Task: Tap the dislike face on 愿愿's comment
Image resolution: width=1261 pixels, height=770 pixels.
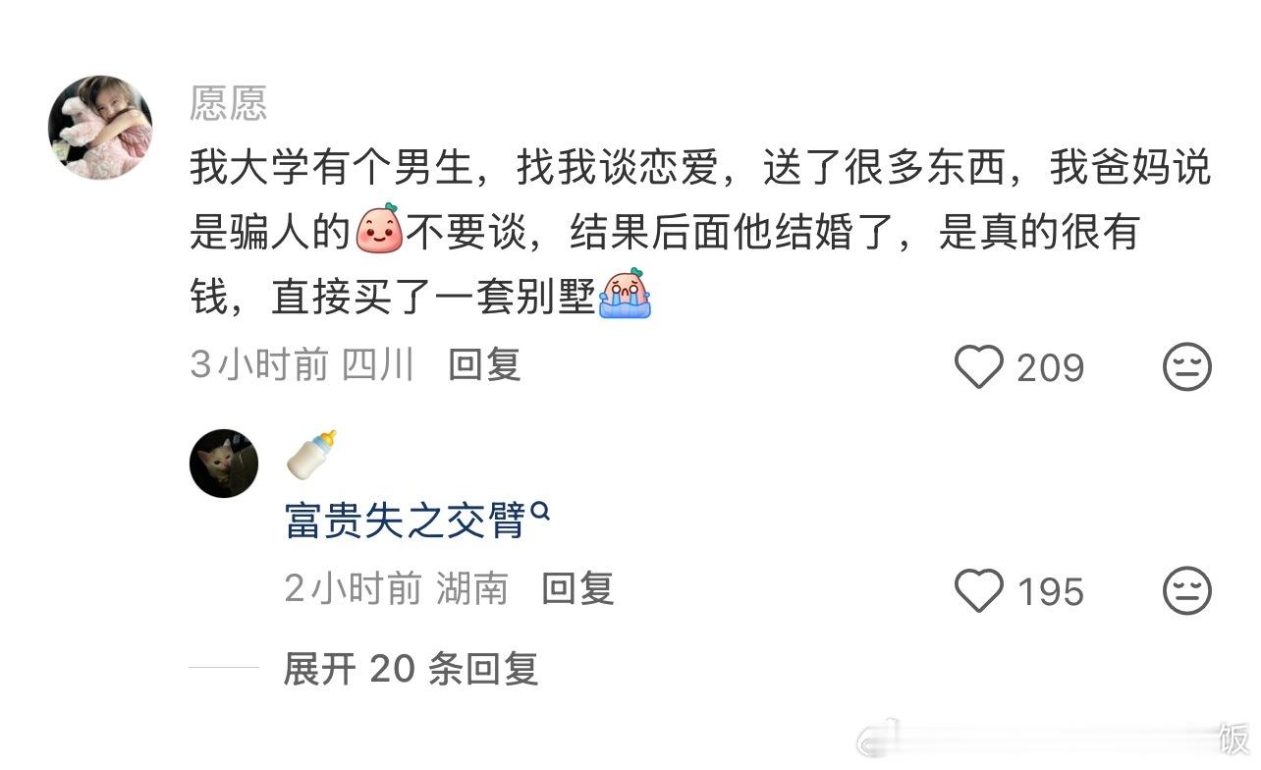Action: pyautogui.click(x=1186, y=367)
